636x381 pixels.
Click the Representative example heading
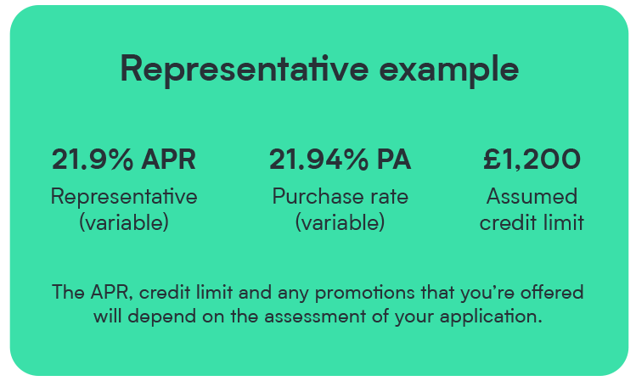(x=319, y=70)
